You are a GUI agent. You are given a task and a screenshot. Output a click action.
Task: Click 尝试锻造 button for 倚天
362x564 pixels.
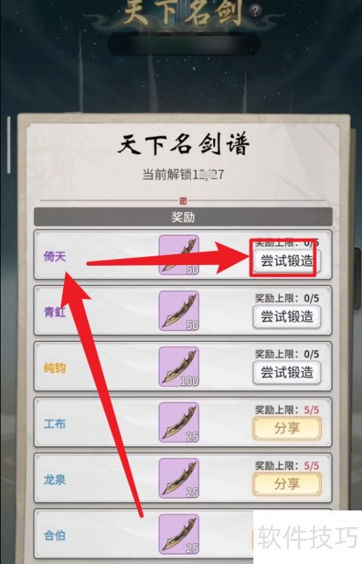pos(287,261)
